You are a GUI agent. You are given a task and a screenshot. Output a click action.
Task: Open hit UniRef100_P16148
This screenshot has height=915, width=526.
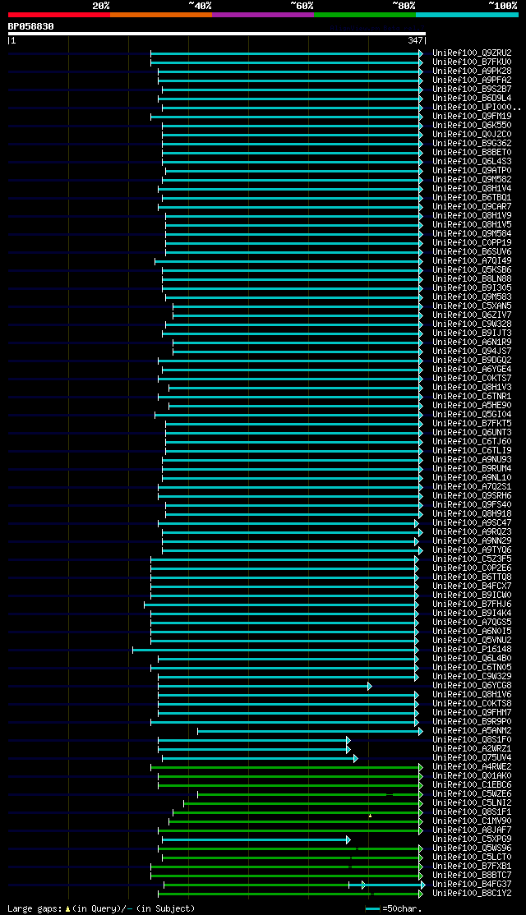coord(472,650)
